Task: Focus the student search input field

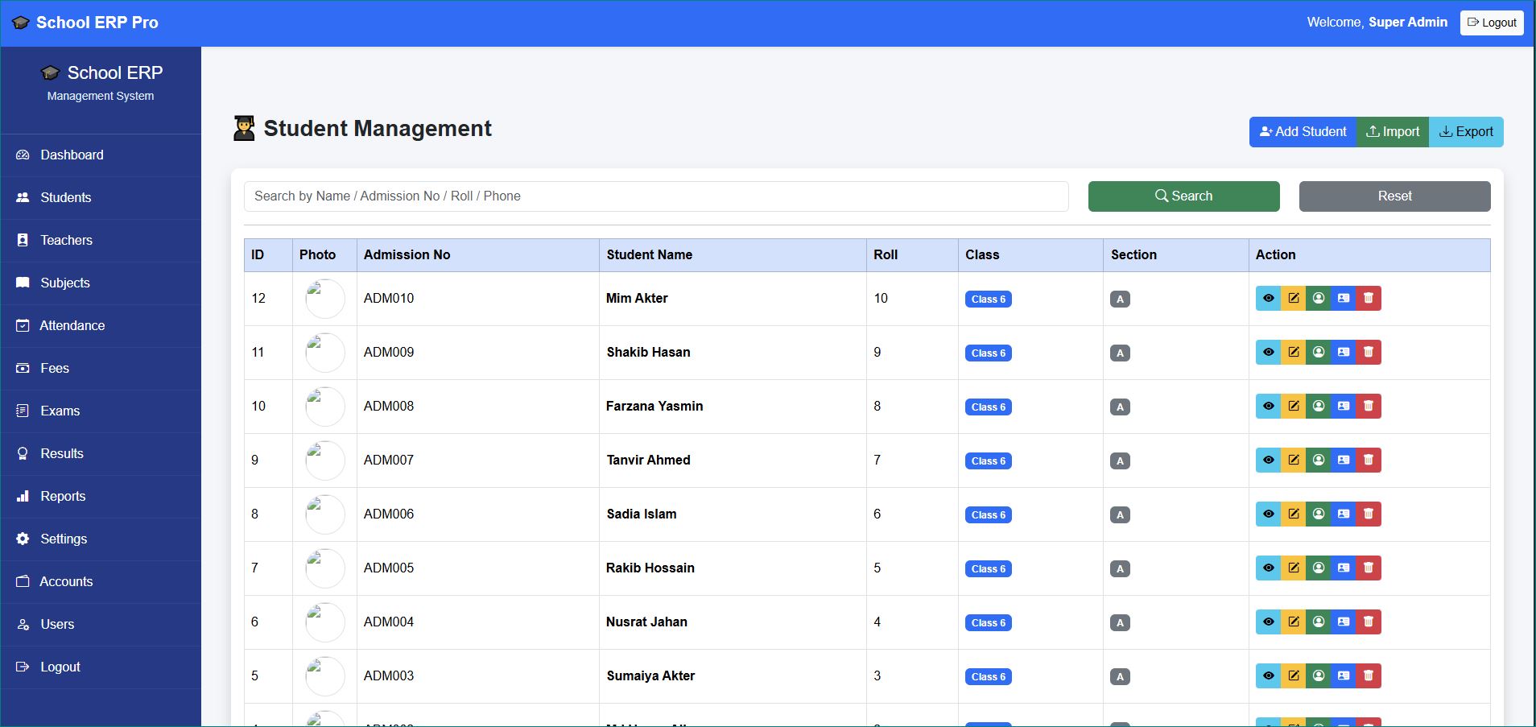Action: pos(656,196)
